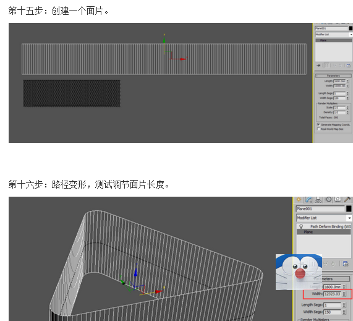
Task: Click the Width field showing 12323.03
Action: (x=333, y=294)
